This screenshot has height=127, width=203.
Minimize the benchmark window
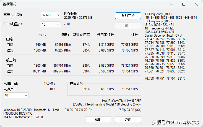(x=171, y=4)
